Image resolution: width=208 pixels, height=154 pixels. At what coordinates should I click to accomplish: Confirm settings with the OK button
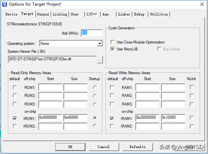pos(70,147)
